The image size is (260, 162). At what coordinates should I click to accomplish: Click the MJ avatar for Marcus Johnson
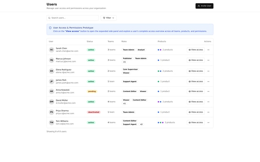click(52, 60)
